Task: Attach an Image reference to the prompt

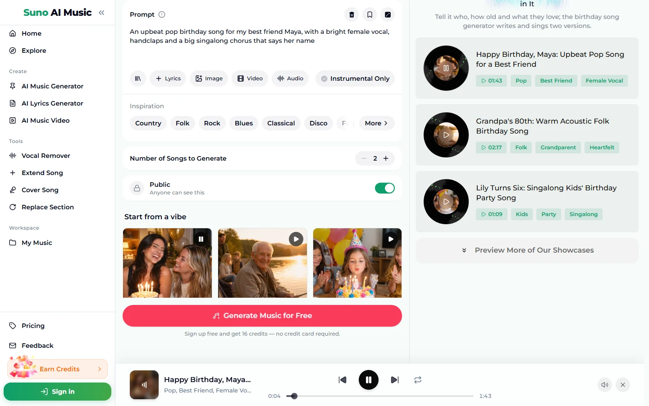Action: [209, 78]
